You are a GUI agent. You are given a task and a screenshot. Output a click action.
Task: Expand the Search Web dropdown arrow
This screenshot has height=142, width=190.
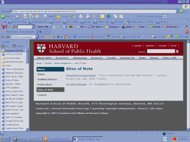click(x=50, y=27)
